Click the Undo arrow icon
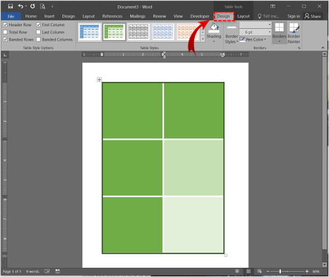The height and width of the screenshot is (277, 329). (x=20, y=7)
